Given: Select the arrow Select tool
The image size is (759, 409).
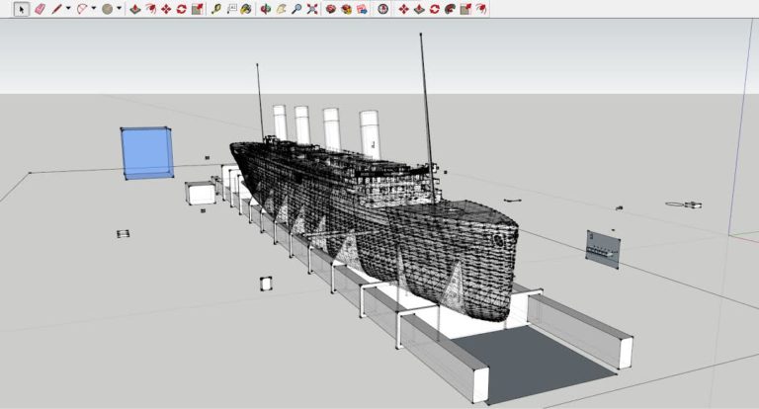Looking at the screenshot, I should (21, 9).
